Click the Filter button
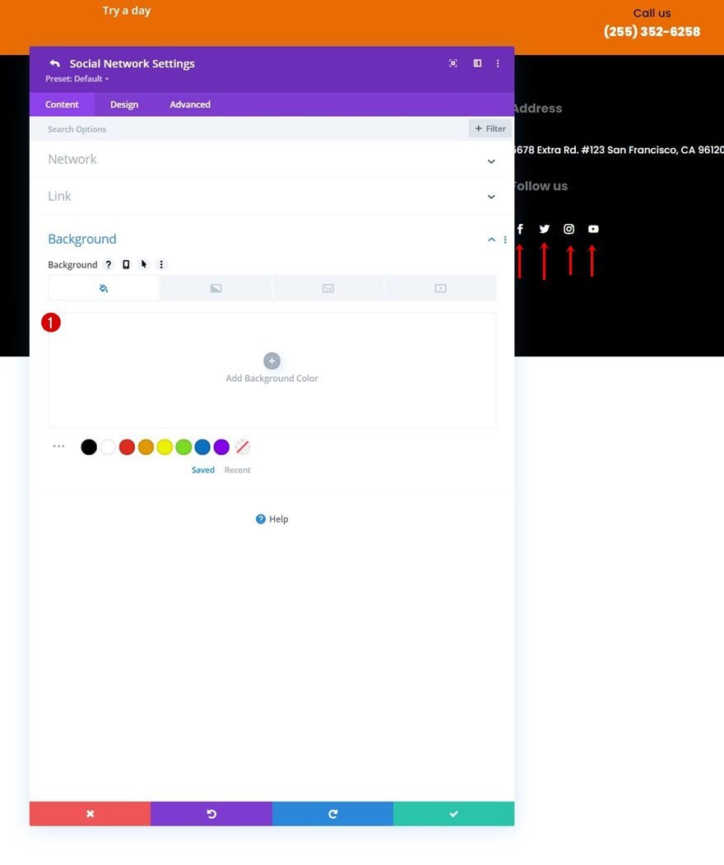The image size is (724, 865). (490, 128)
